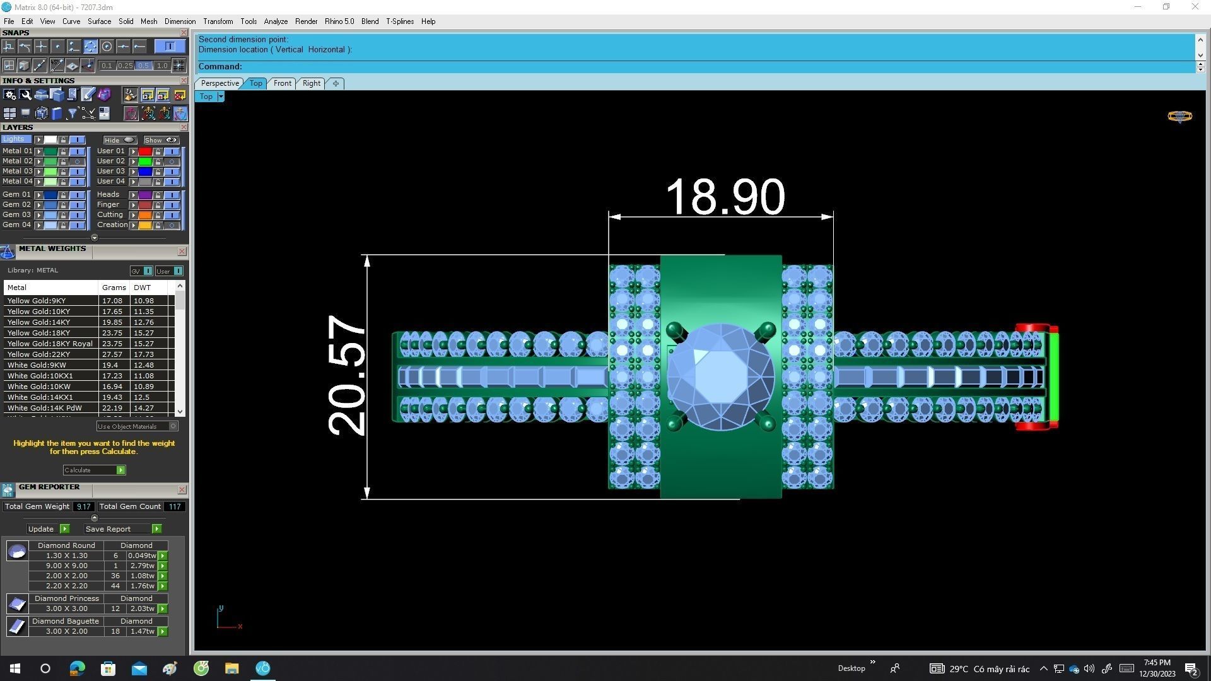Open the blue book help icon
The height and width of the screenshot is (681, 1211).
[x=57, y=113]
